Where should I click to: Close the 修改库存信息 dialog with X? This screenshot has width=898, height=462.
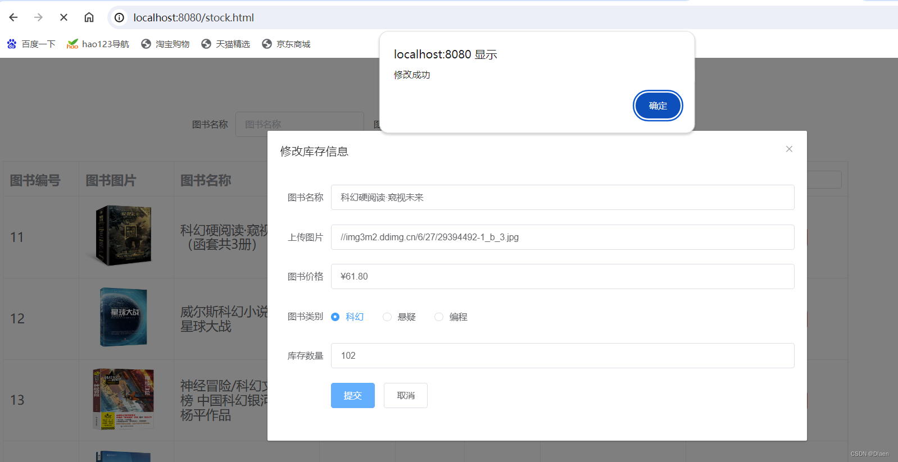[x=789, y=149]
